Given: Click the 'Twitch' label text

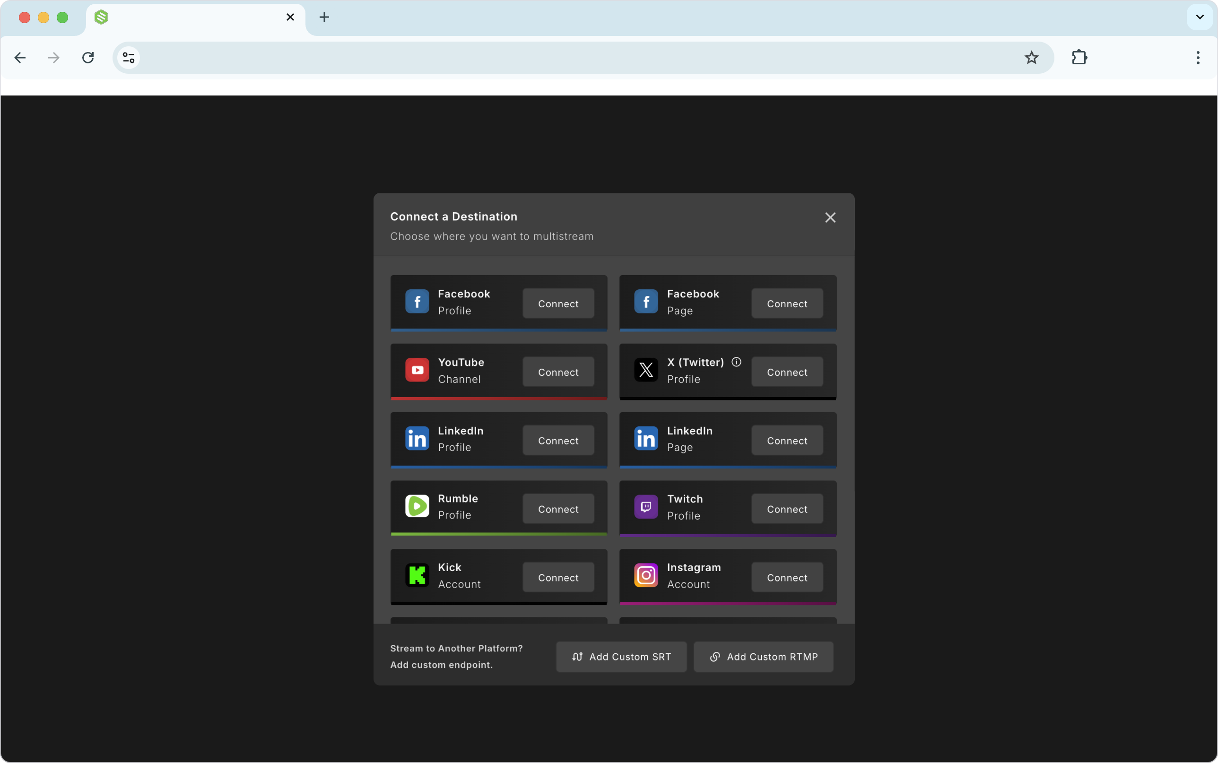Looking at the screenshot, I should (x=685, y=499).
